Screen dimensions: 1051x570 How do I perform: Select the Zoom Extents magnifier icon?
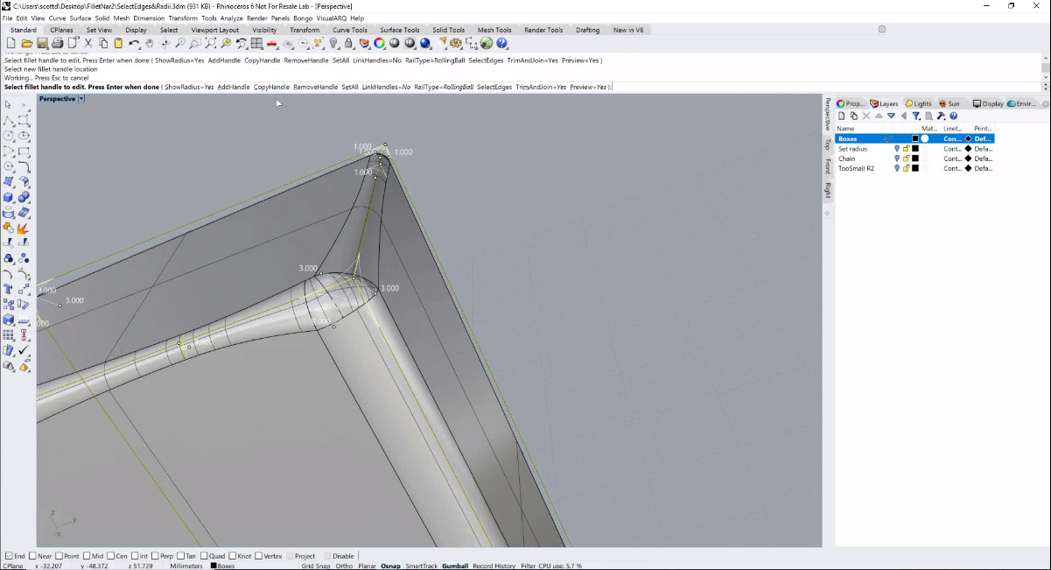pyautogui.click(x=211, y=43)
